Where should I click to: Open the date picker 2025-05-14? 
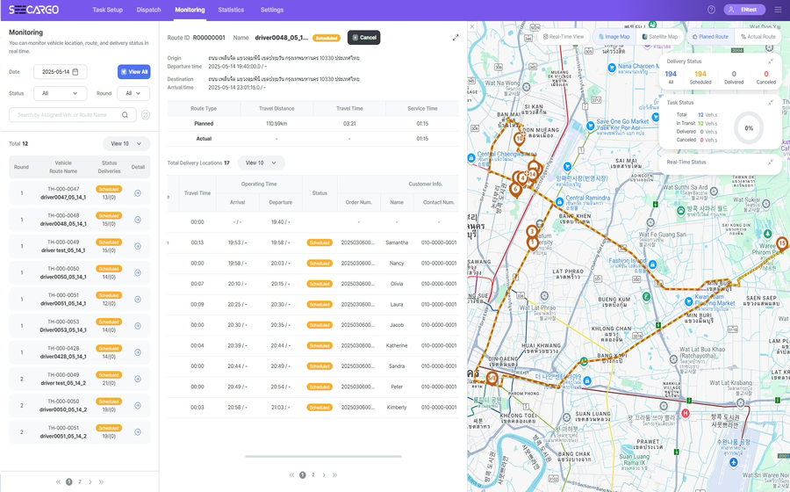(60, 72)
